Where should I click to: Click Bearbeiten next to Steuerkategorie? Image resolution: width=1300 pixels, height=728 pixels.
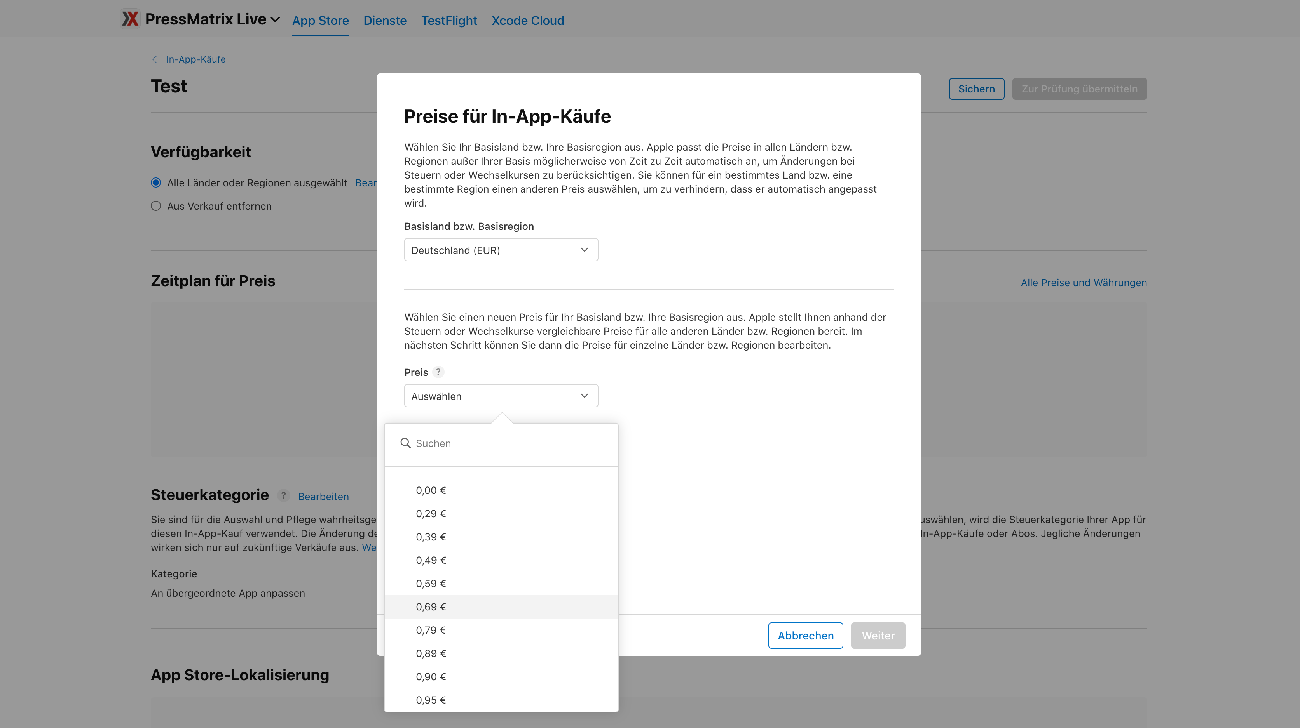click(323, 496)
